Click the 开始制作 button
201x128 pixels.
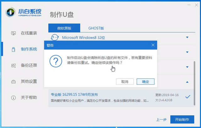click(182, 119)
